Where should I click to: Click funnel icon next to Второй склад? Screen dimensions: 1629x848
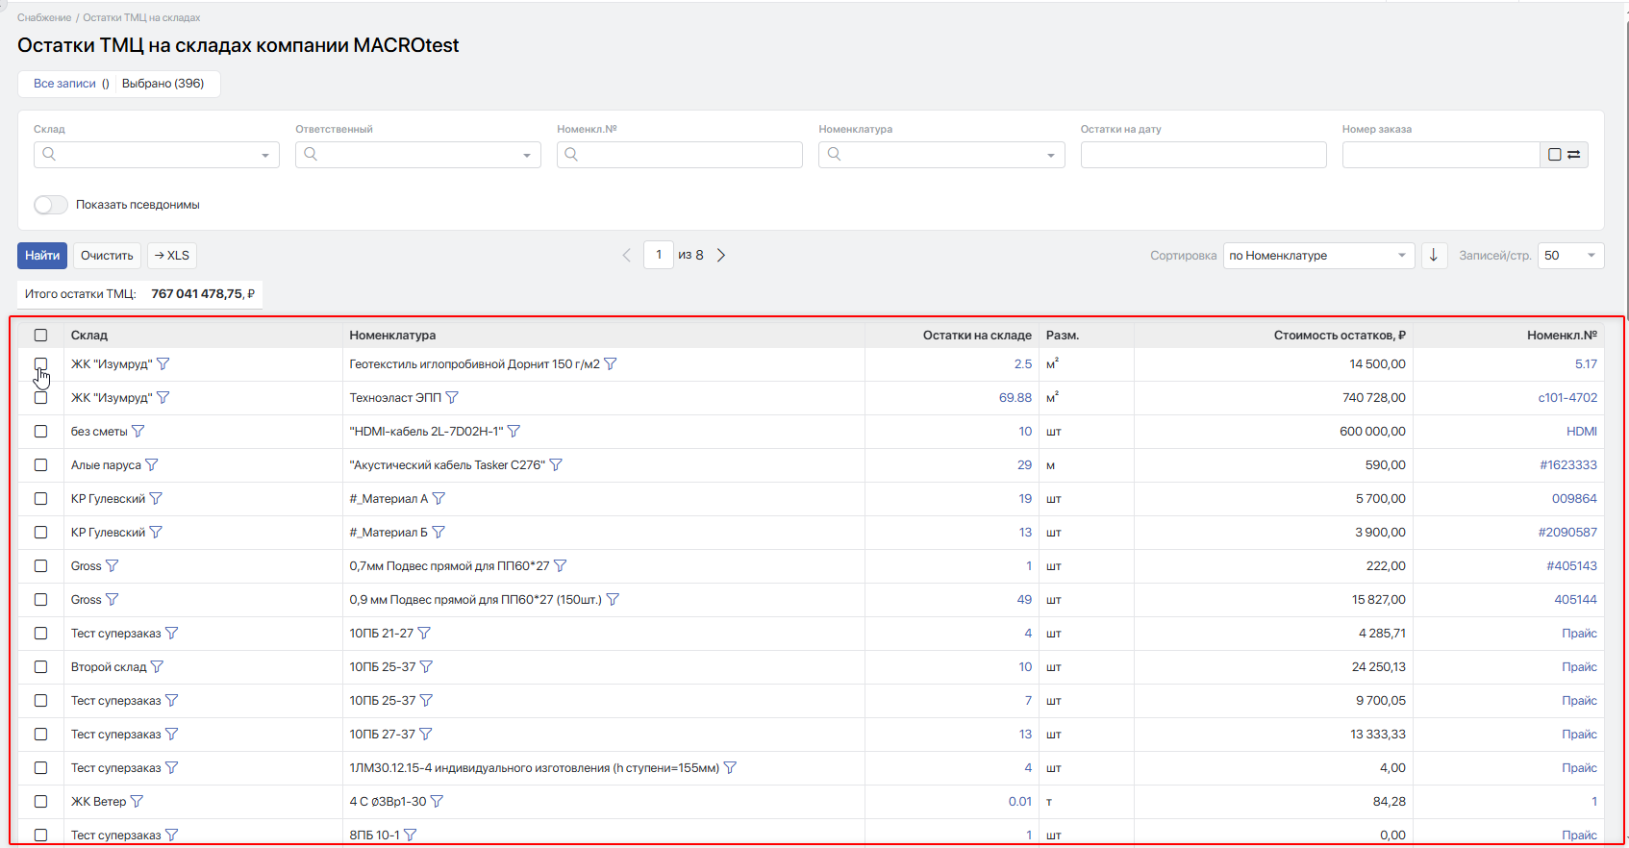pyautogui.click(x=158, y=667)
